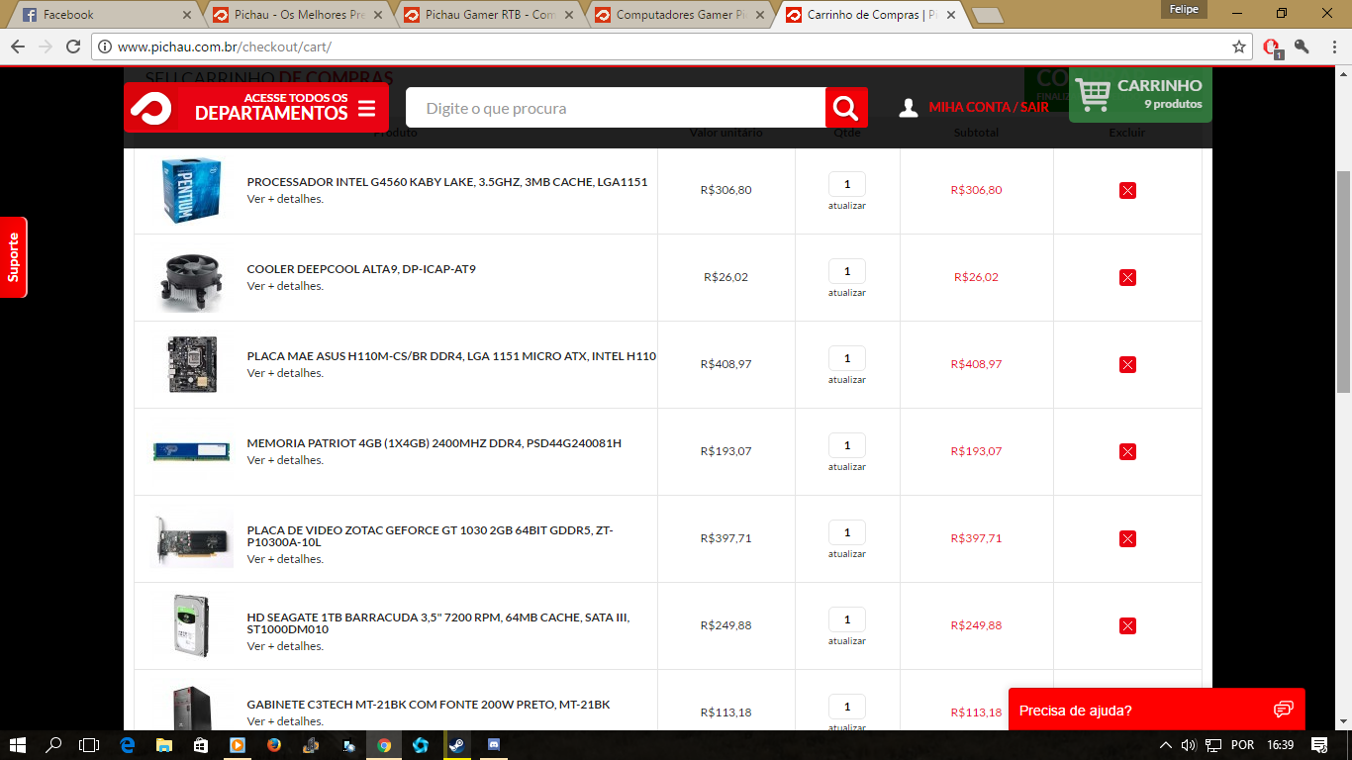Screen dimensions: 1352x760
Task: Open 'Ver + detalhes' for Zotac video card
Action: pyautogui.click(x=285, y=559)
